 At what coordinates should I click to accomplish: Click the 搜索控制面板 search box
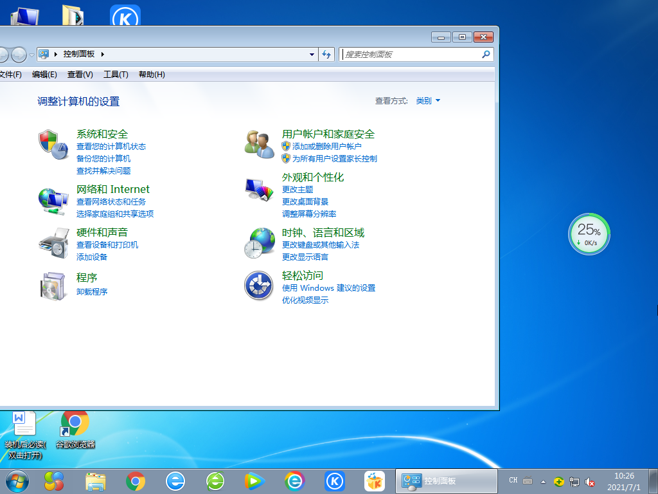click(x=418, y=54)
